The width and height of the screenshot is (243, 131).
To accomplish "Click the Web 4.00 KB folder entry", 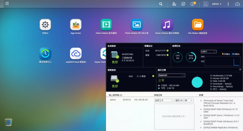I will [x=218, y=81].
